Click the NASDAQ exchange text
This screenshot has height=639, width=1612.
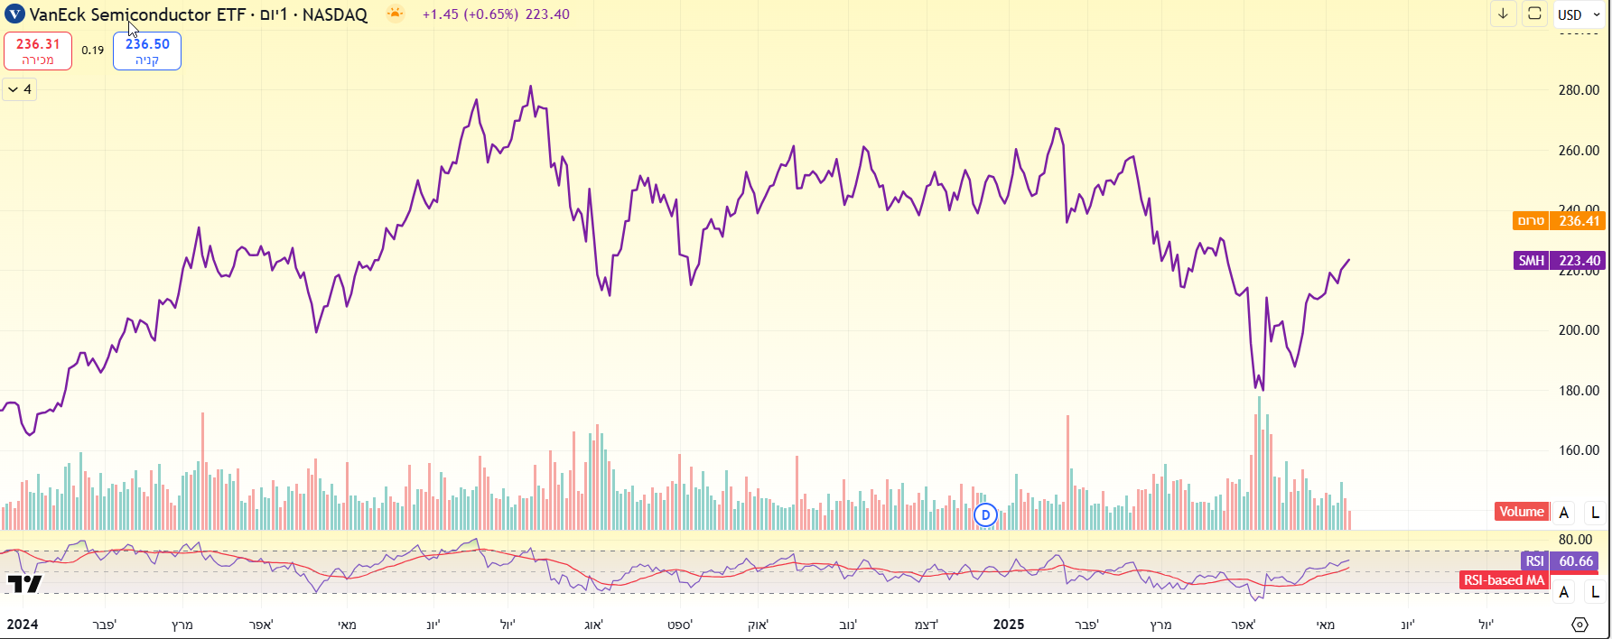(x=335, y=14)
